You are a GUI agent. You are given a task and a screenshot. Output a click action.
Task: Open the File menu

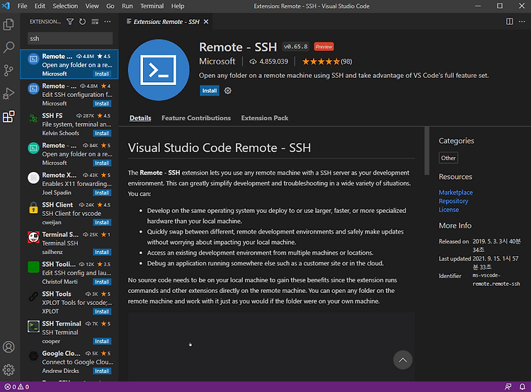click(22, 6)
